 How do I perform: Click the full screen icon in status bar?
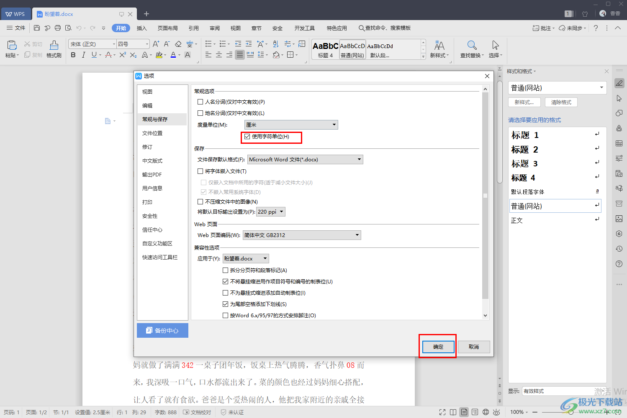click(442, 412)
